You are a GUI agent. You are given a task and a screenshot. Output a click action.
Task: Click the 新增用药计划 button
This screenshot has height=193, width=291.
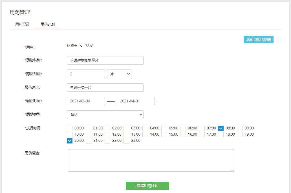pyautogui.click(x=147, y=186)
